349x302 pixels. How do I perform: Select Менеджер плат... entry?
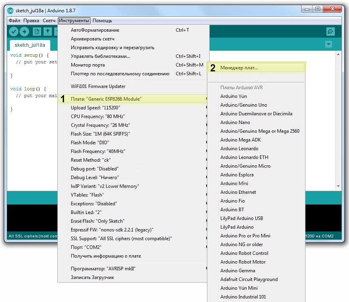click(239, 68)
